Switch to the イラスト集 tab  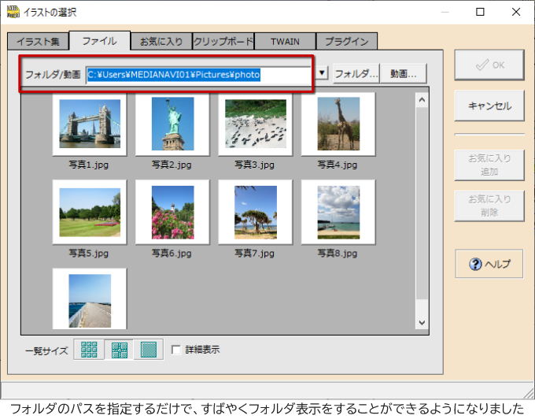click(38, 41)
